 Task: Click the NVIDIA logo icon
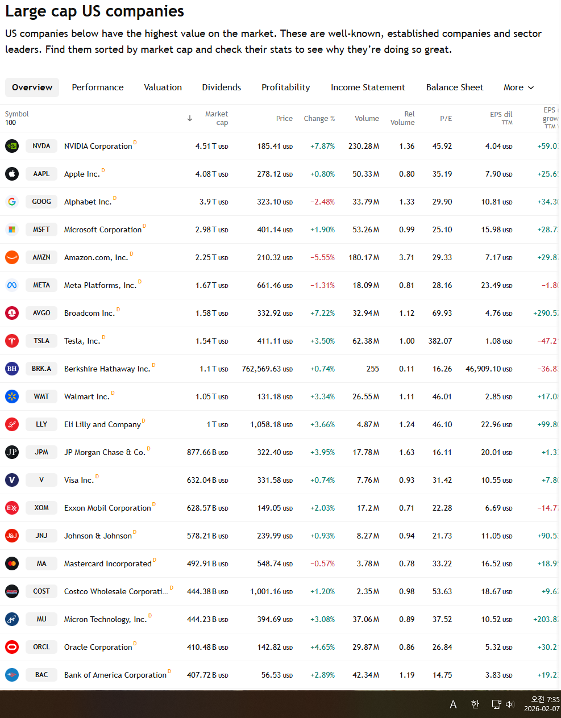(x=12, y=146)
